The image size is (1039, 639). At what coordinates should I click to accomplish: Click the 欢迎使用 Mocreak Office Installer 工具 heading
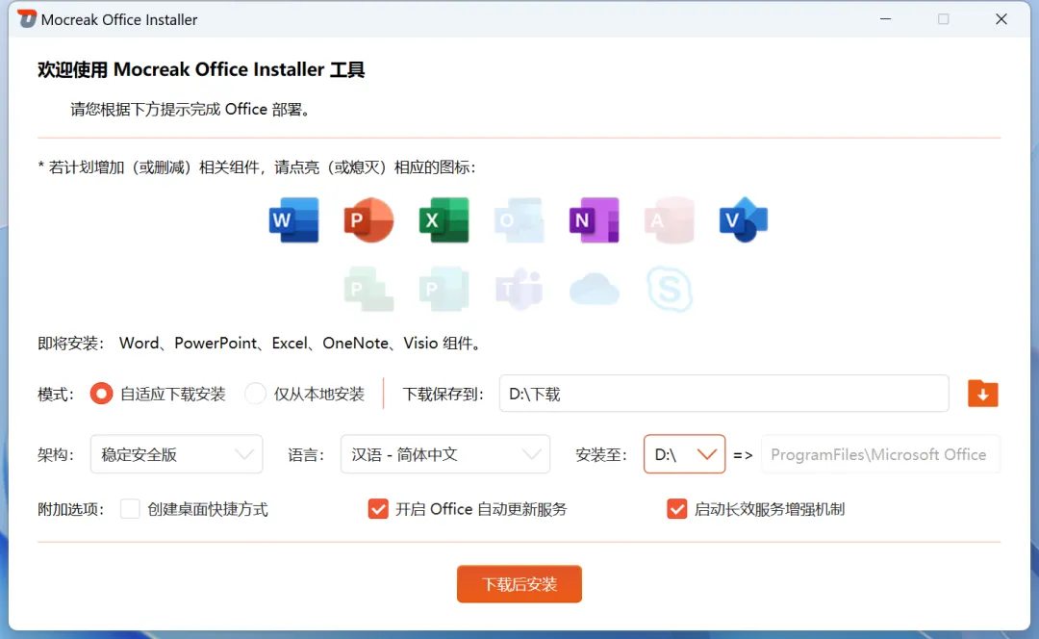click(201, 69)
